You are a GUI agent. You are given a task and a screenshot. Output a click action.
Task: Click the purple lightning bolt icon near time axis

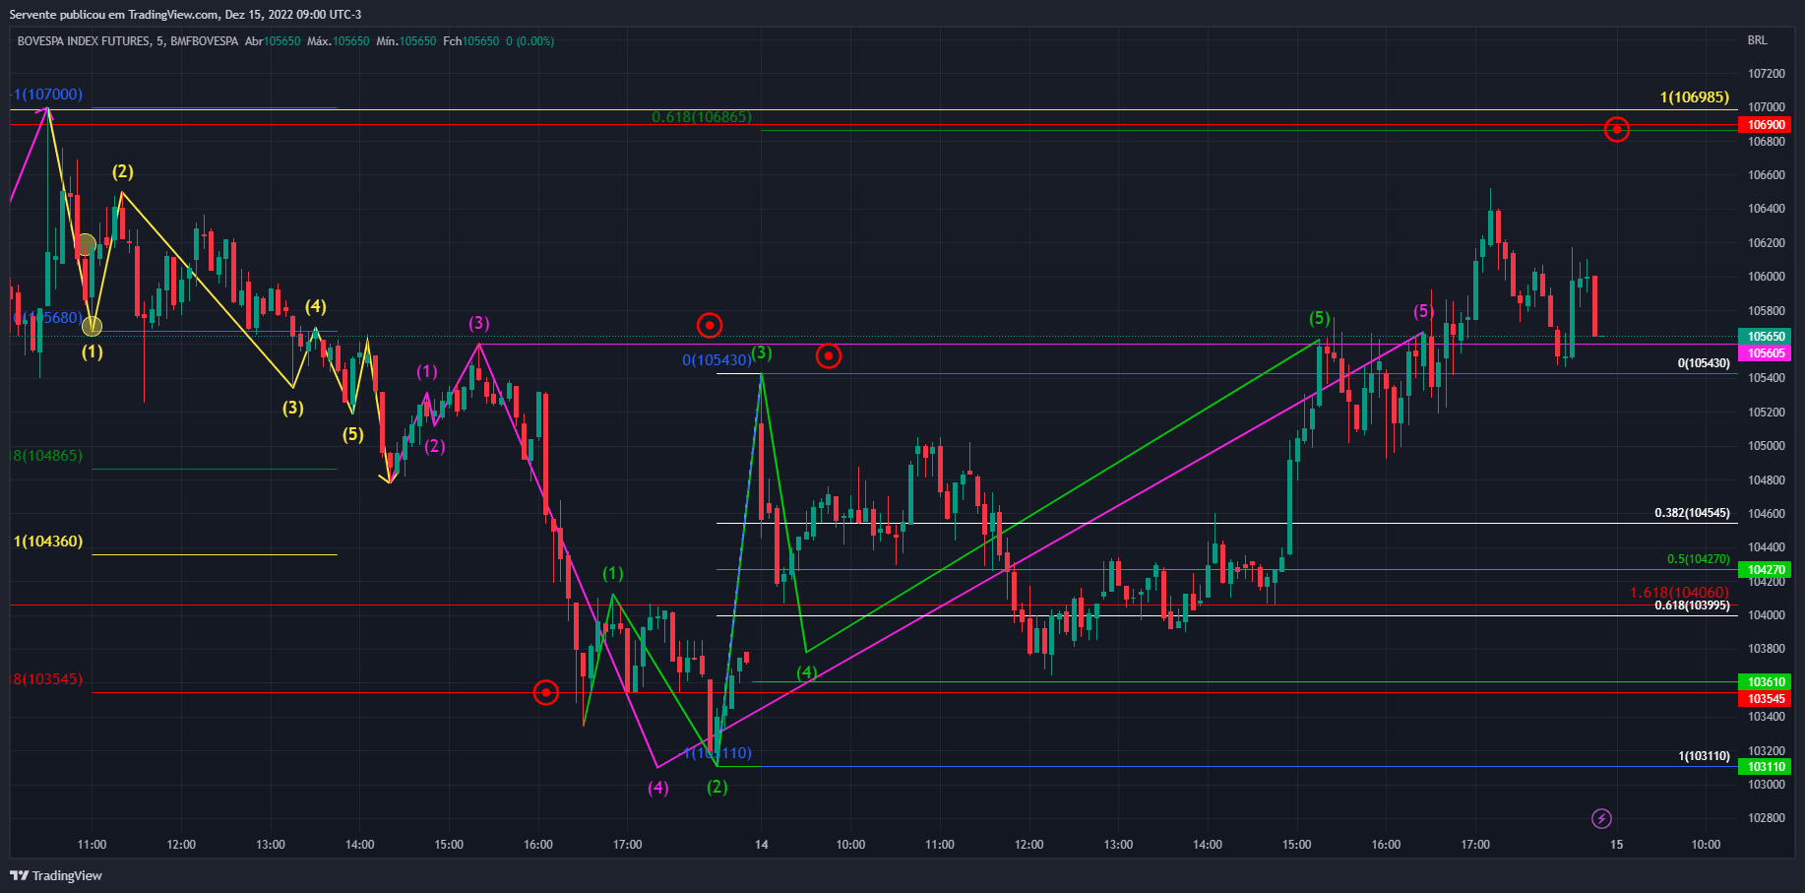tap(1601, 818)
